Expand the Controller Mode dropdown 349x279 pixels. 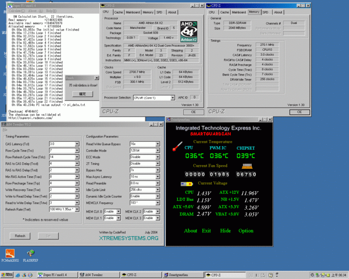(158, 151)
